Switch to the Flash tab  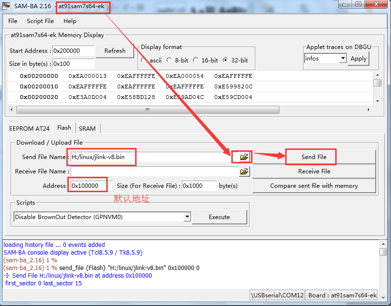[64, 128]
